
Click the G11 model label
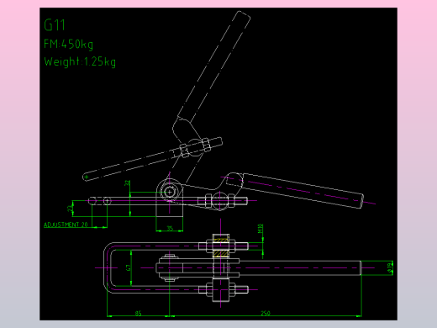(55, 25)
